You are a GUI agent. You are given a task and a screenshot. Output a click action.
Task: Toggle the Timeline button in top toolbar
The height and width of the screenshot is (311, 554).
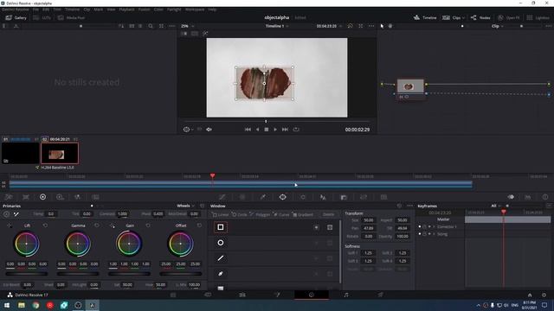click(425, 17)
